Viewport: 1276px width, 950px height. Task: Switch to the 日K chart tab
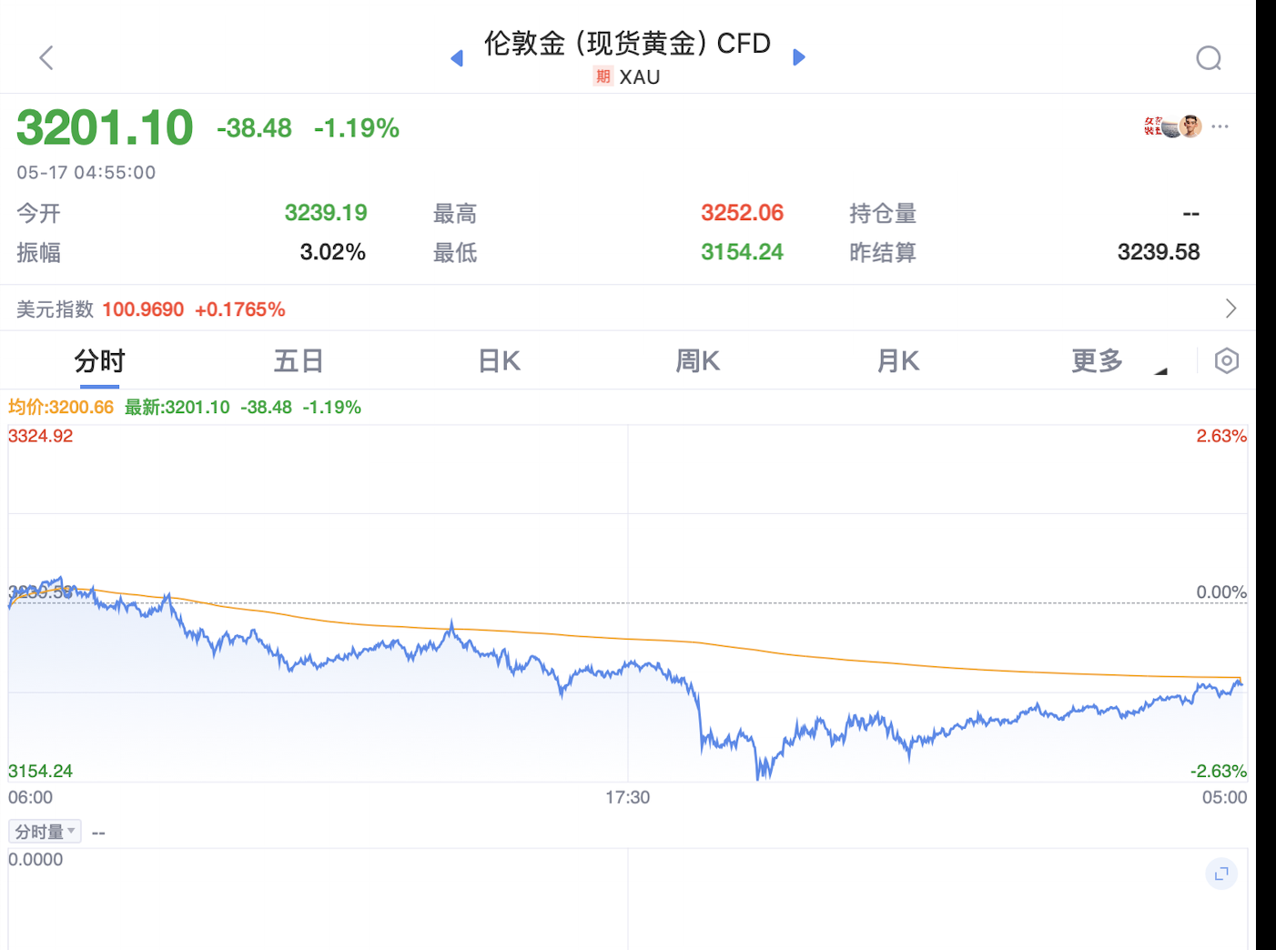pyautogui.click(x=499, y=361)
